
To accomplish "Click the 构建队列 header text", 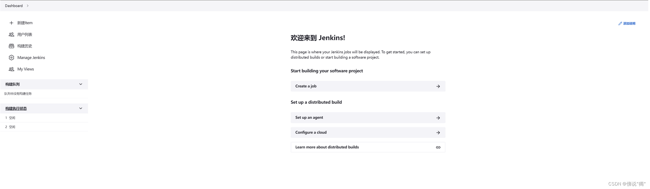I will tap(12, 84).
